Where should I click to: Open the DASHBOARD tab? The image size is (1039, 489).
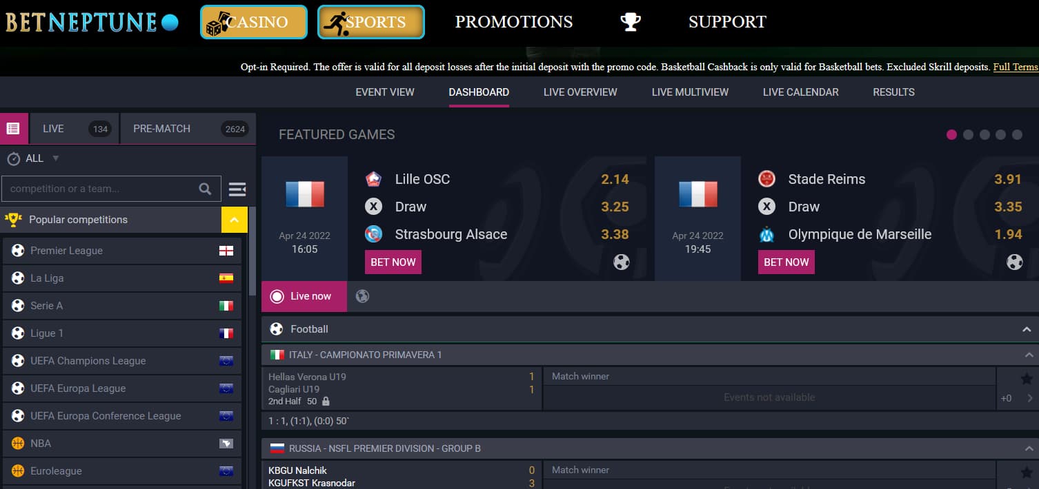[x=479, y=92]
